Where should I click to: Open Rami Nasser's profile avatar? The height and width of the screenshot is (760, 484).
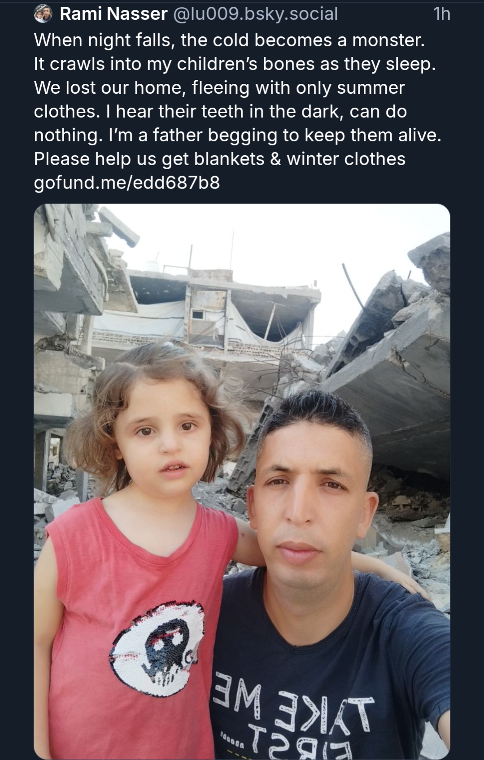click(x=43, y=14)
